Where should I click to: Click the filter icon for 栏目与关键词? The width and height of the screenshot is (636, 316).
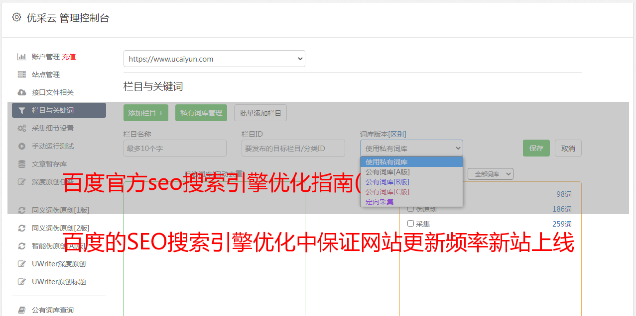pos(21,110)
